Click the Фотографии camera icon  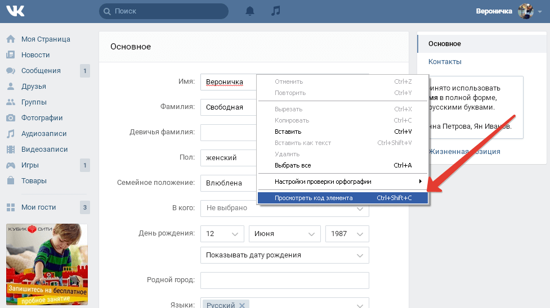click(11, 117)
